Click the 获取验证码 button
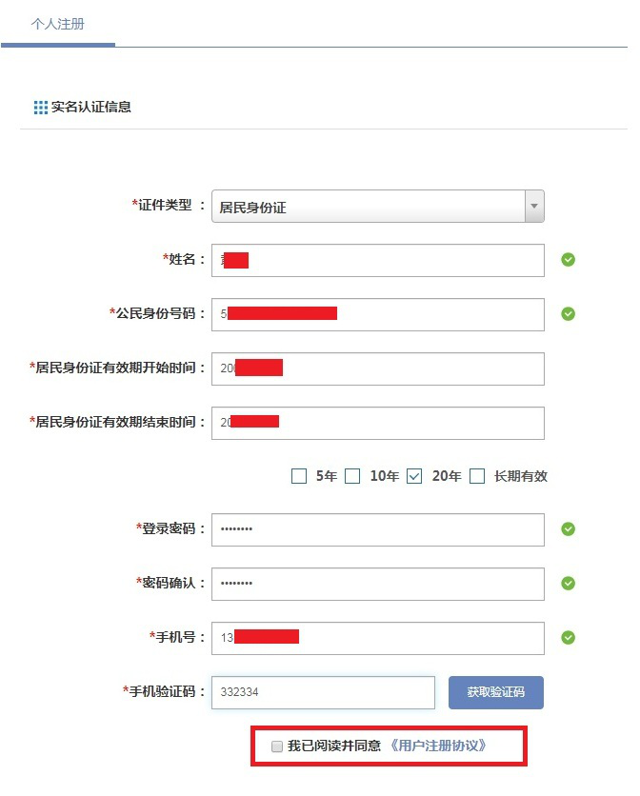Screen dimensions: 640x796 496,692
